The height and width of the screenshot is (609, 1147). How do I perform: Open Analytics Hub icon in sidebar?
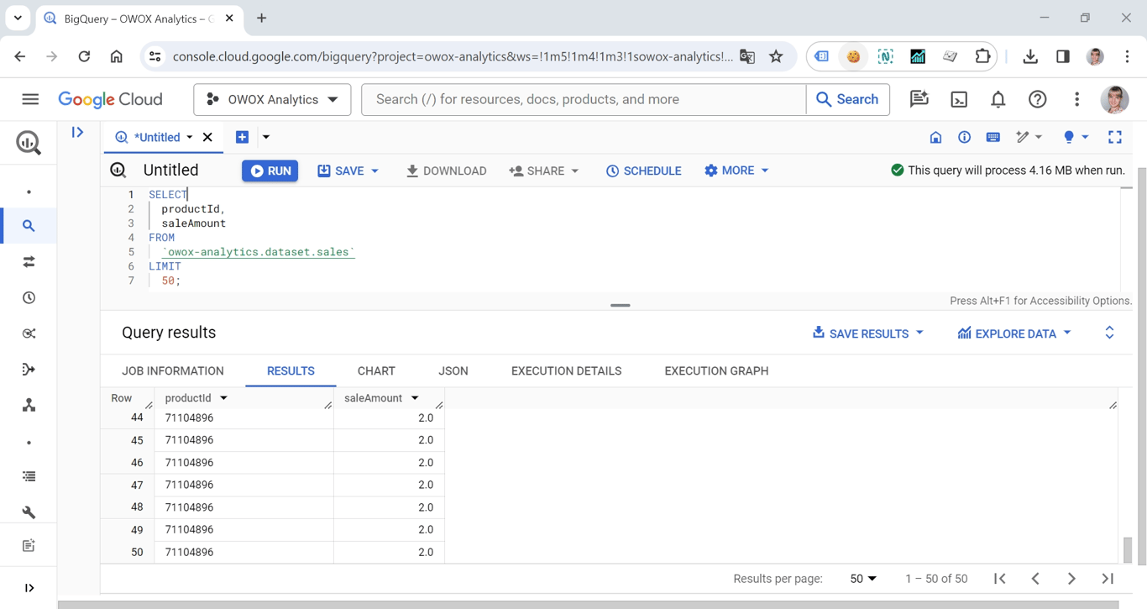pos(29,333)
